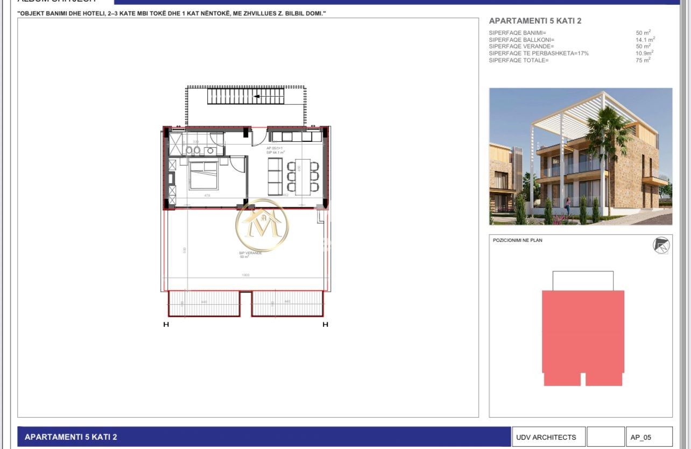Click the red apartment footprint in position plan
691x449 pixels.
tap(583, 338)
